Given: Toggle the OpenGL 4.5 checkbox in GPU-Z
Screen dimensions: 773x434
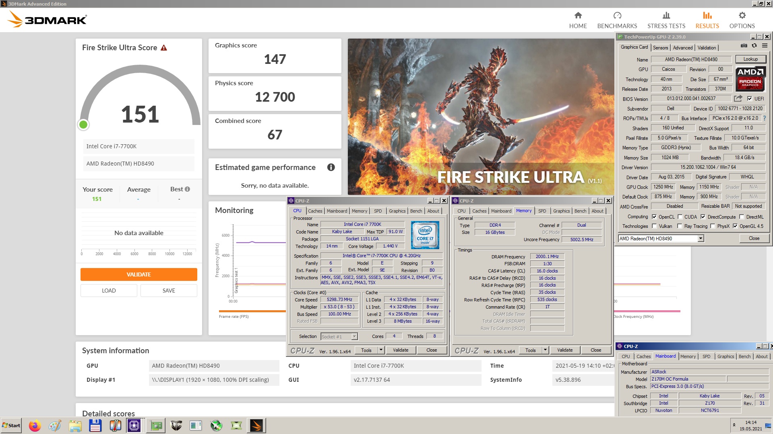Looking at the screenshot, I should 735,226.
